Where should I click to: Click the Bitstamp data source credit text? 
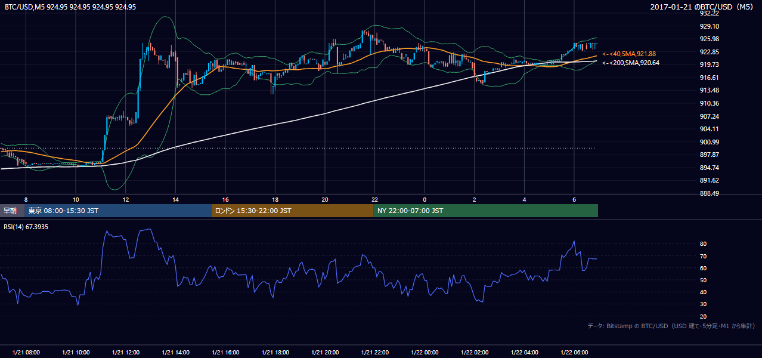[x=671, y=326]
